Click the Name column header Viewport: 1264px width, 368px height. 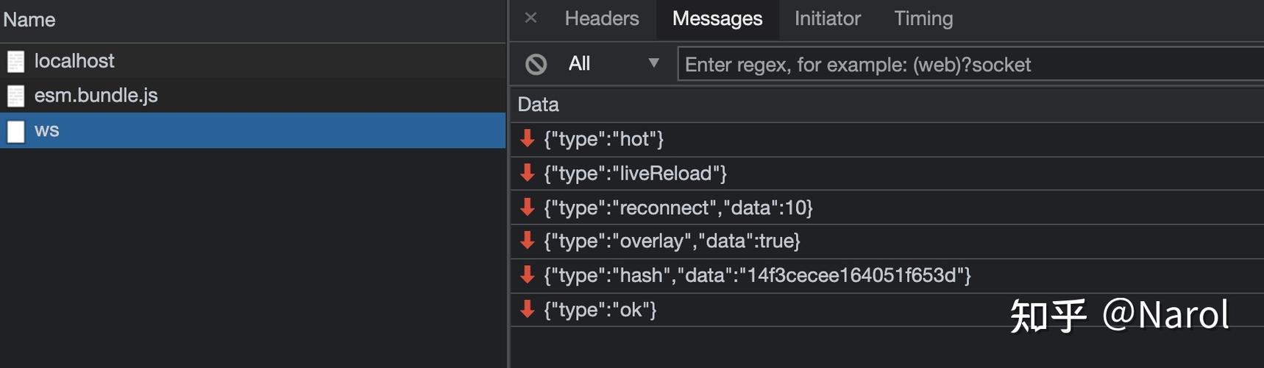pyautogui.click(x=29, y=20)
